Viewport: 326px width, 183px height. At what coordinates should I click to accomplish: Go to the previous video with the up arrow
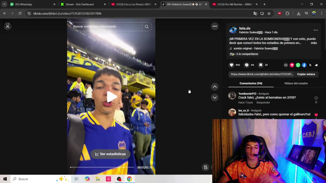(x=215, y=87)
